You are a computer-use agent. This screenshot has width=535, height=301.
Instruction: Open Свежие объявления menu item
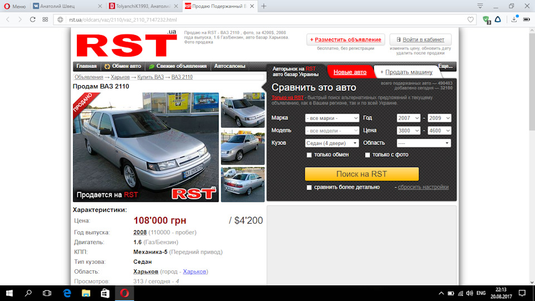point(178,66)
